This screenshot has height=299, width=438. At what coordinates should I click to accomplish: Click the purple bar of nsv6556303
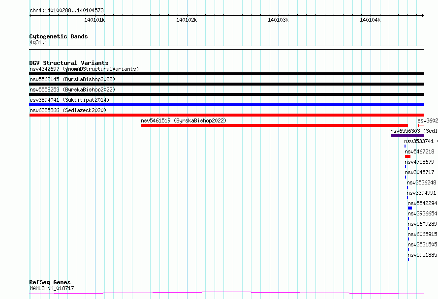click(407, 136)
